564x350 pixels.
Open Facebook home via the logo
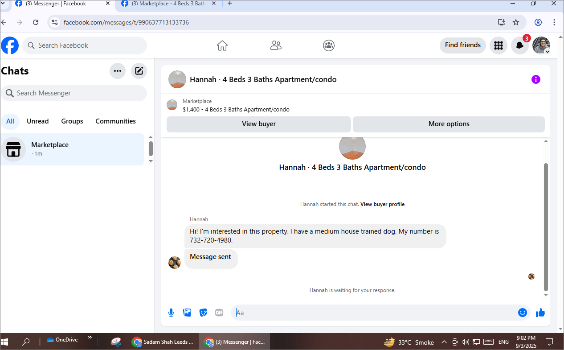pyautogui.click(x=10, y=45)
